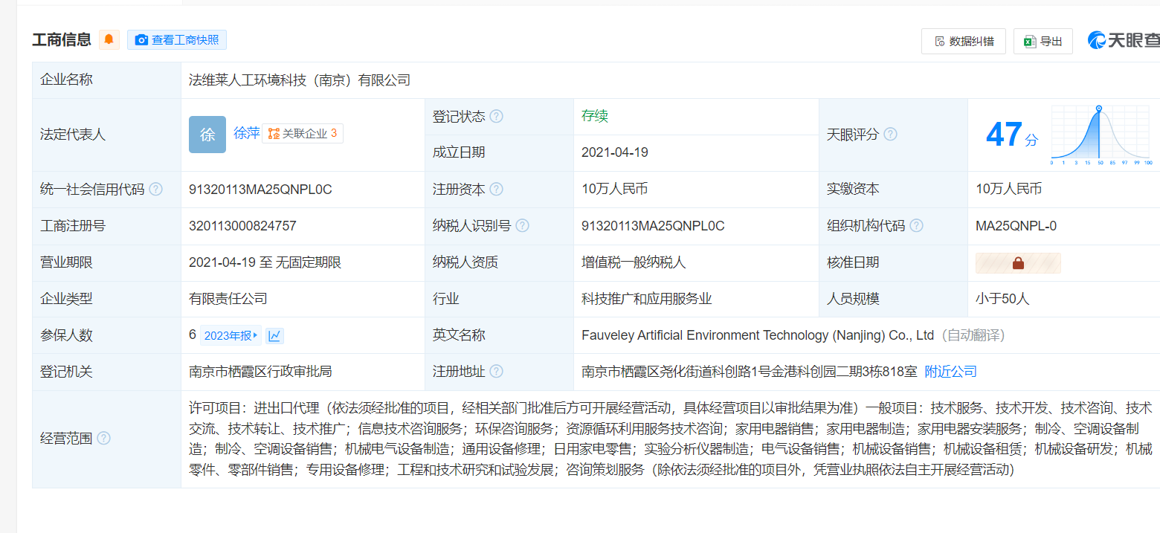
Task: Open 附近公司 nearby companies link
Action: 950,372
